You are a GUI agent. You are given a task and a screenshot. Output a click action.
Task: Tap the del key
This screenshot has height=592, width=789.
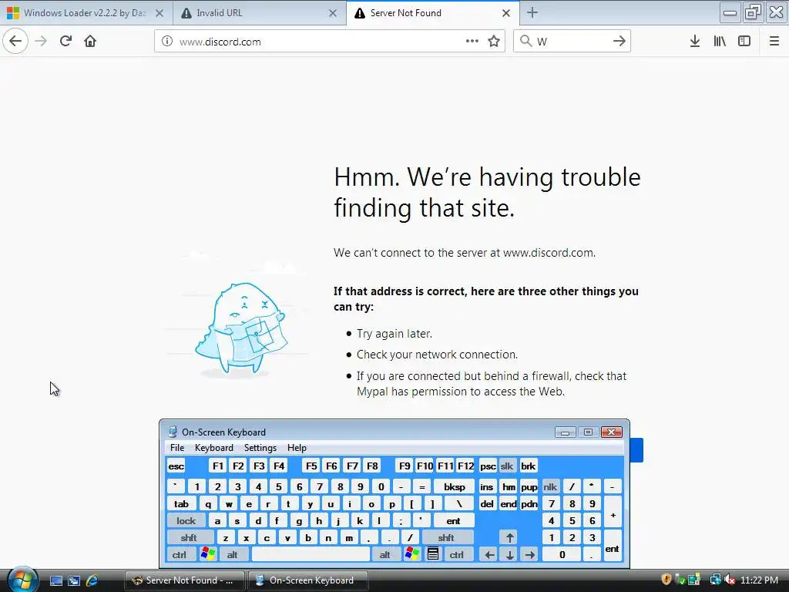[487, 504]
